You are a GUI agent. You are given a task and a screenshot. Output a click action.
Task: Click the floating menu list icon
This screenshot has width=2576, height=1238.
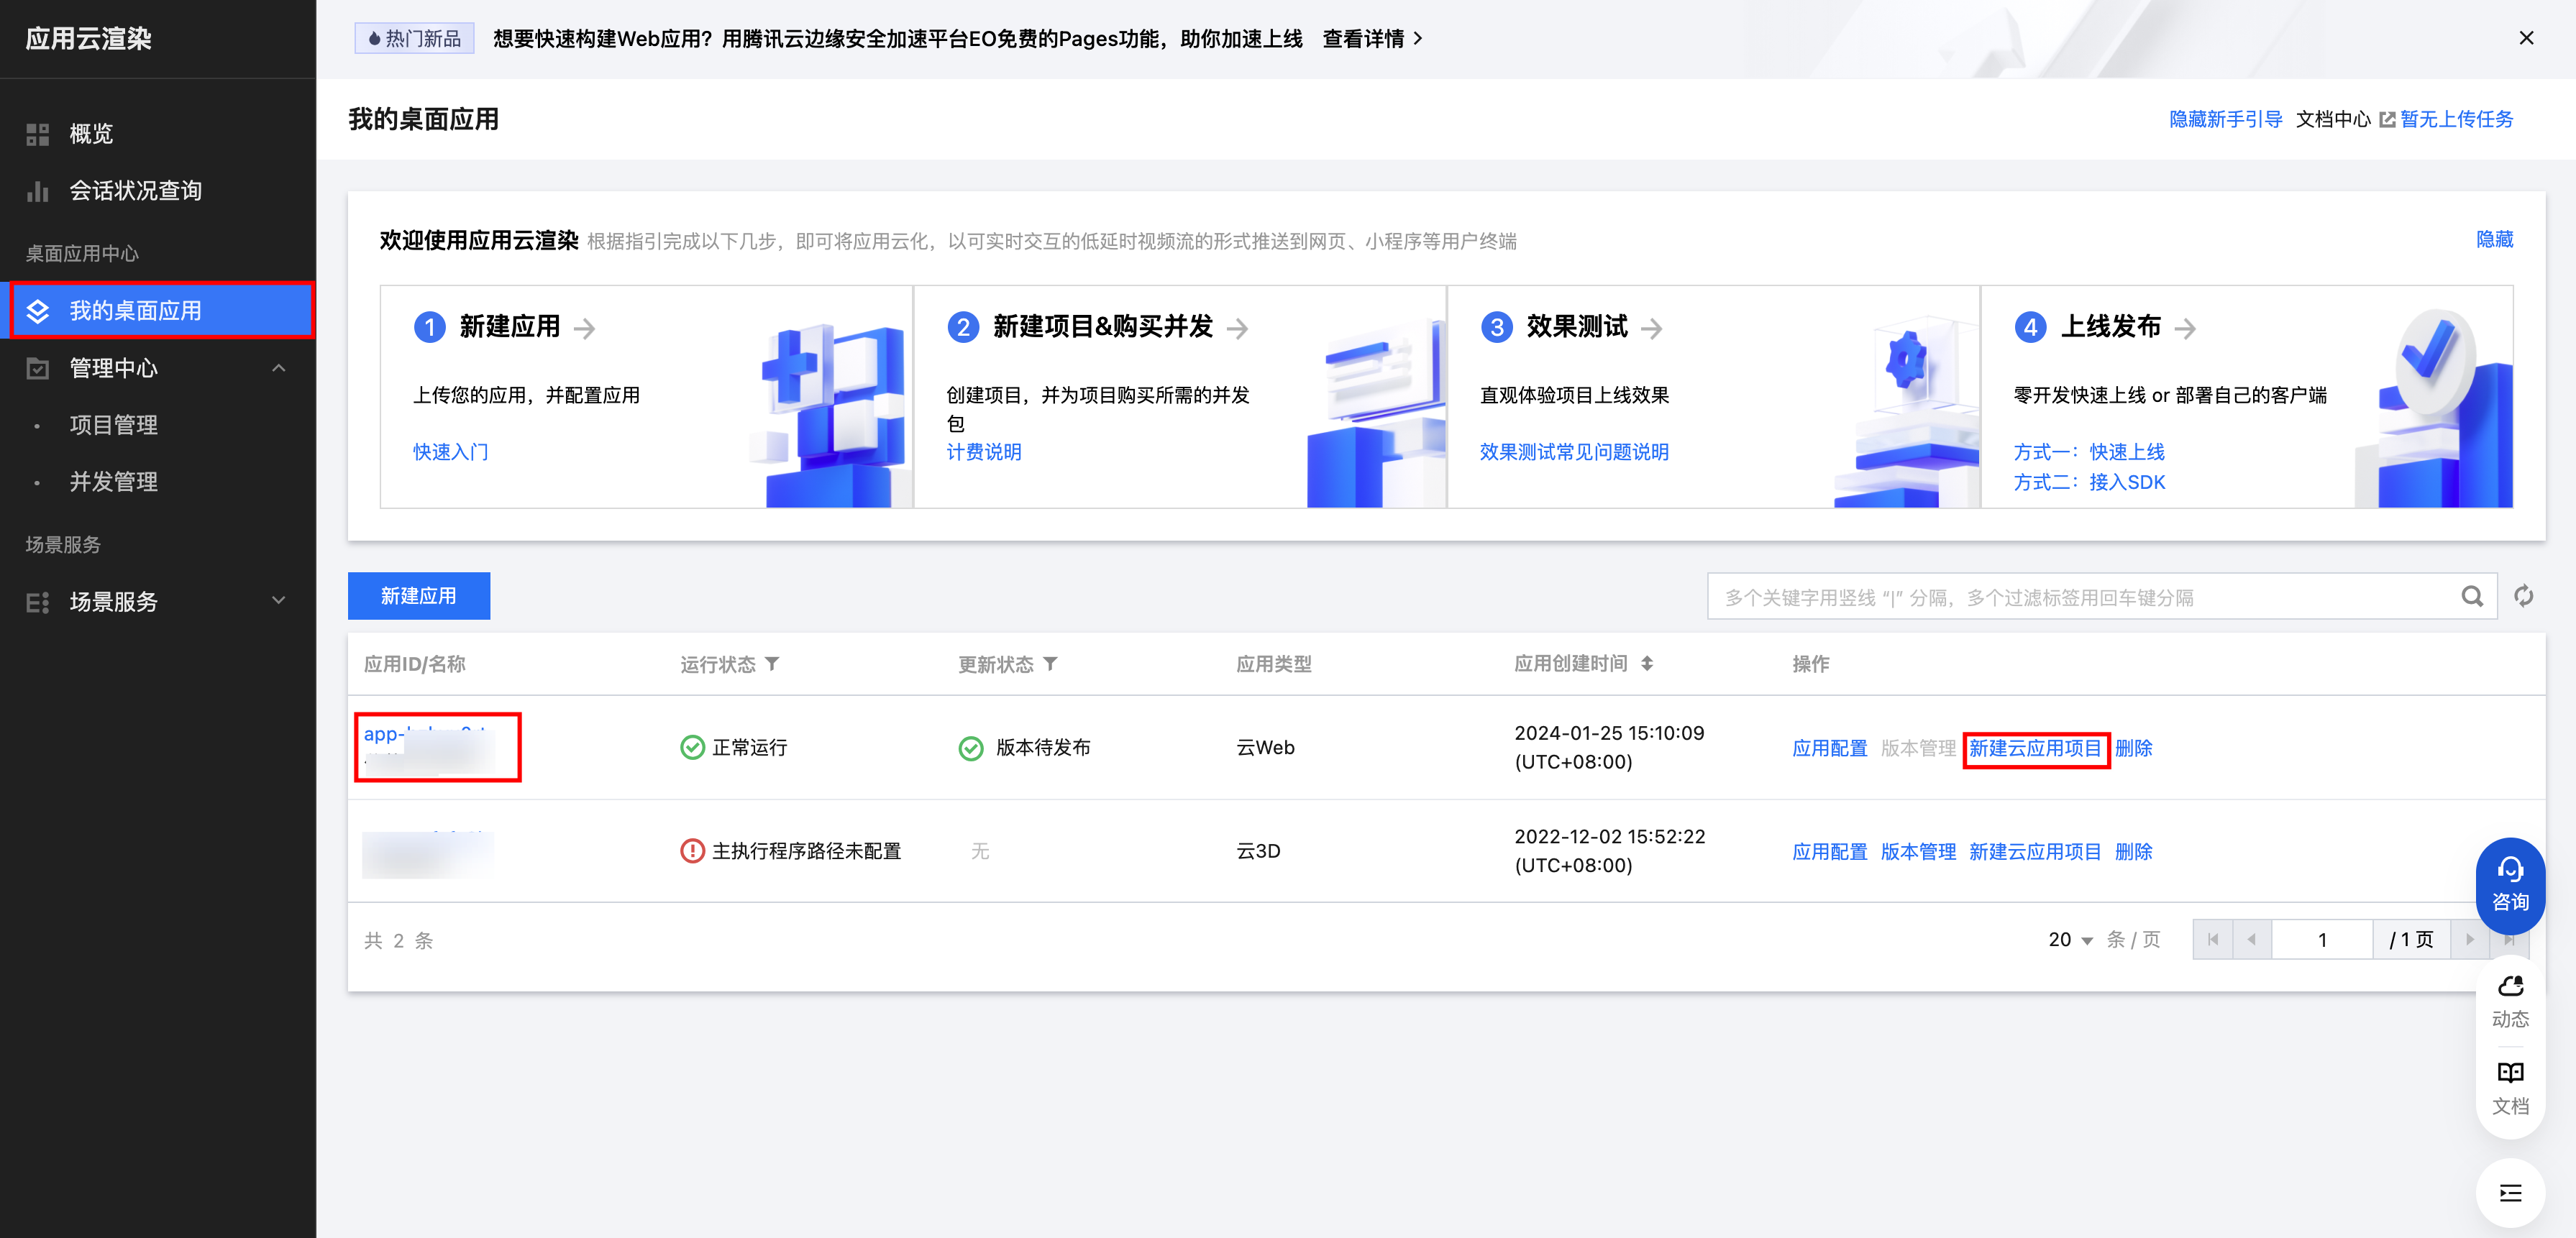pyautogui.click(x=2509, y=1192)
